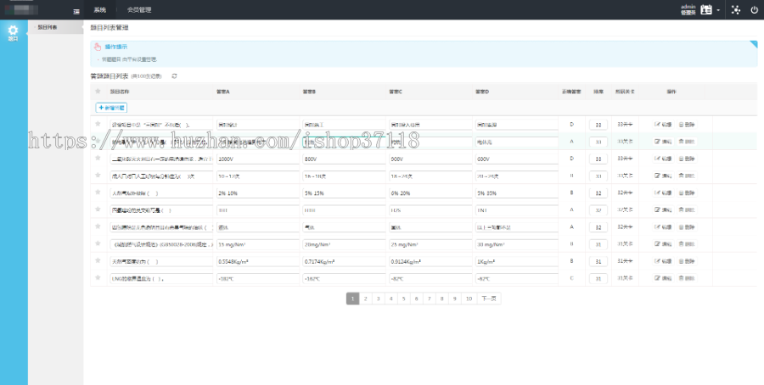Expand the admin account dropdown arrow

click(x=718, y=10)
